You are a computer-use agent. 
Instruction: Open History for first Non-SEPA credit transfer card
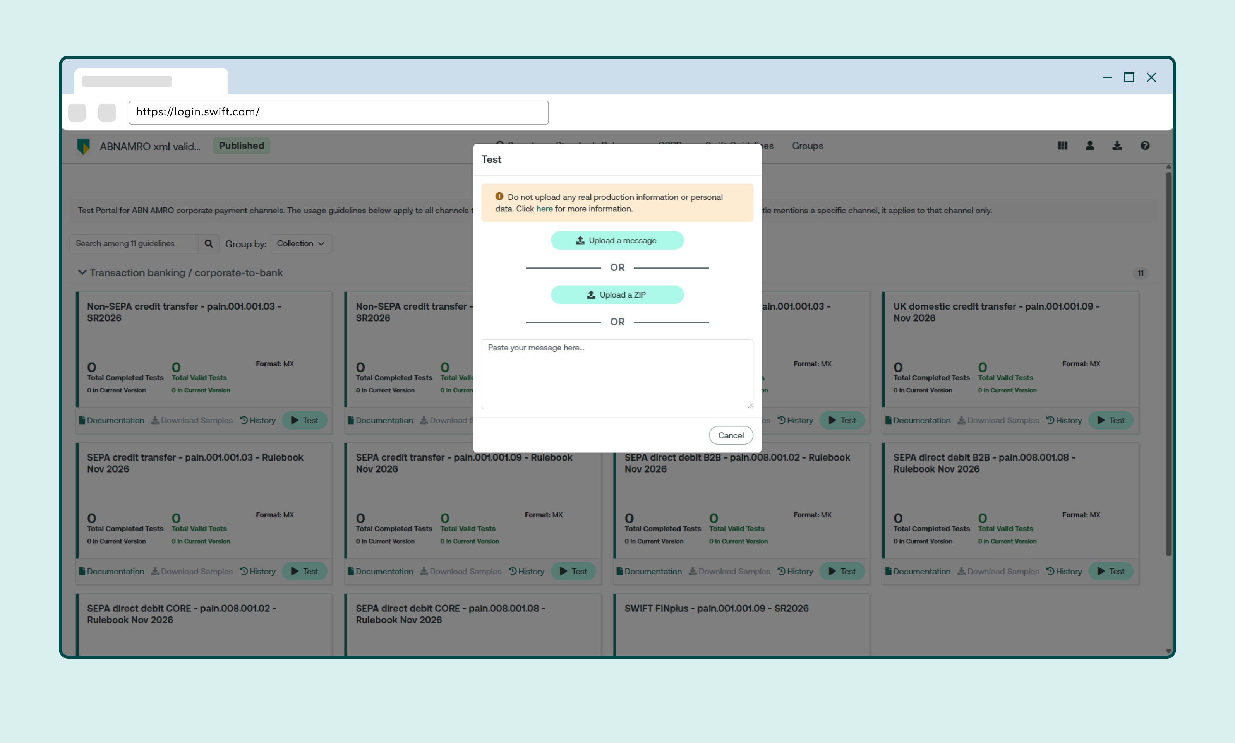click(x=257, y=421)
